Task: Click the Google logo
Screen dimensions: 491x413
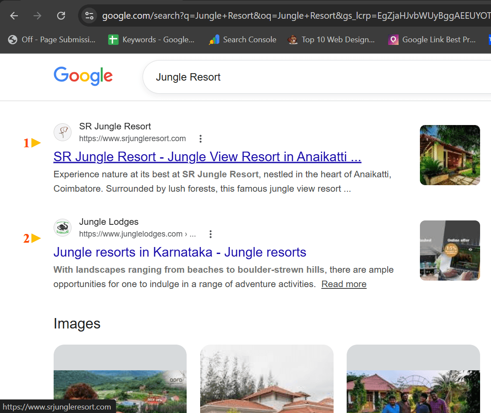Action: tap(83, 76)
